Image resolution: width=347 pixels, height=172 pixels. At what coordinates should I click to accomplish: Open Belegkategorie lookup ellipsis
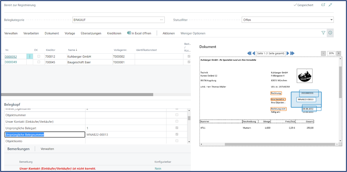pos(161,20)
